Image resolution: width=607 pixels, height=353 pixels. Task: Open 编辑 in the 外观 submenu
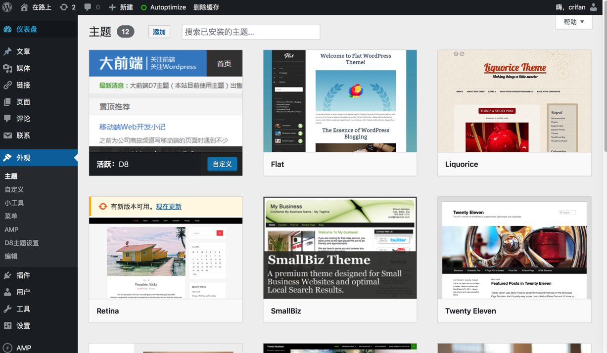click(11, 256)
